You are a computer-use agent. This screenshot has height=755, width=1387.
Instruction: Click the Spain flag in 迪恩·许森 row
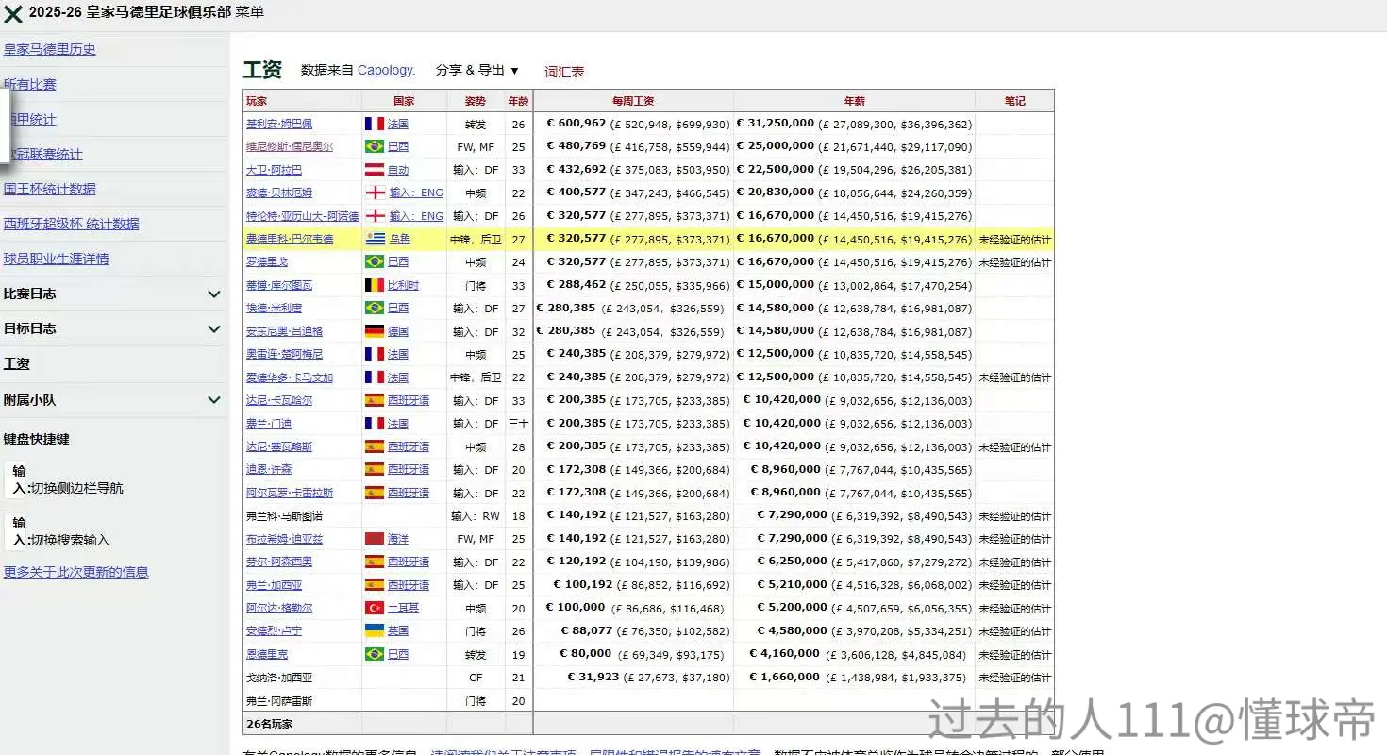[375, 469]
